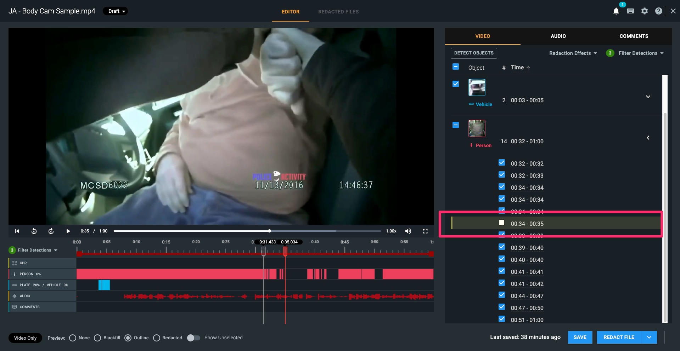The height and width of the screenshot is (351, 680).
Task: Skip forward 10 seconds in playback
Action: point(51,231)
